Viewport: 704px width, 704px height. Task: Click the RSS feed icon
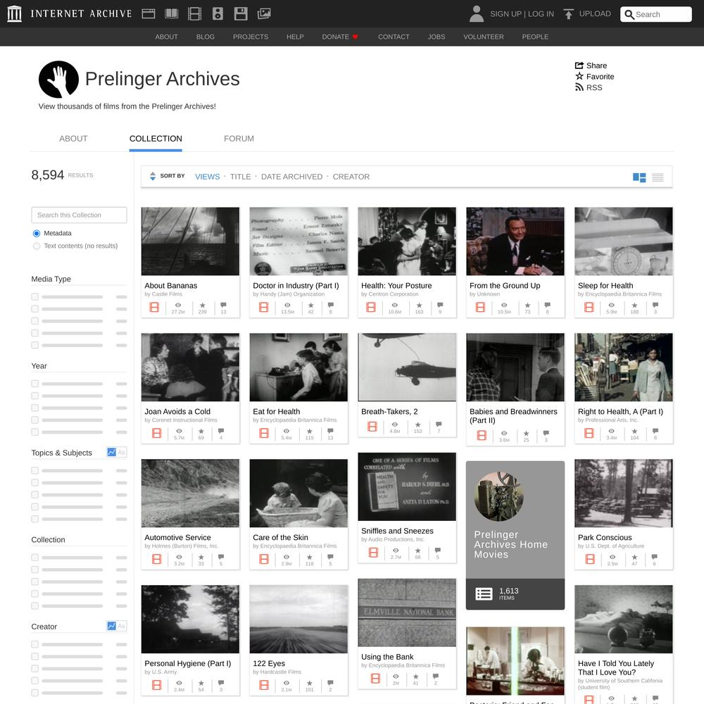tap(579, 87)
